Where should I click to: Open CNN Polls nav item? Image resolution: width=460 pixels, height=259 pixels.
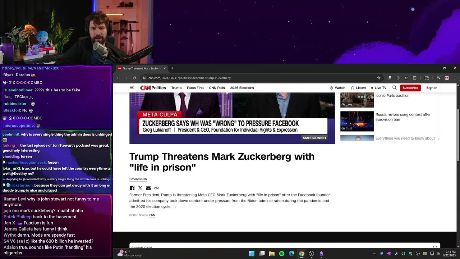click(217, 88)
